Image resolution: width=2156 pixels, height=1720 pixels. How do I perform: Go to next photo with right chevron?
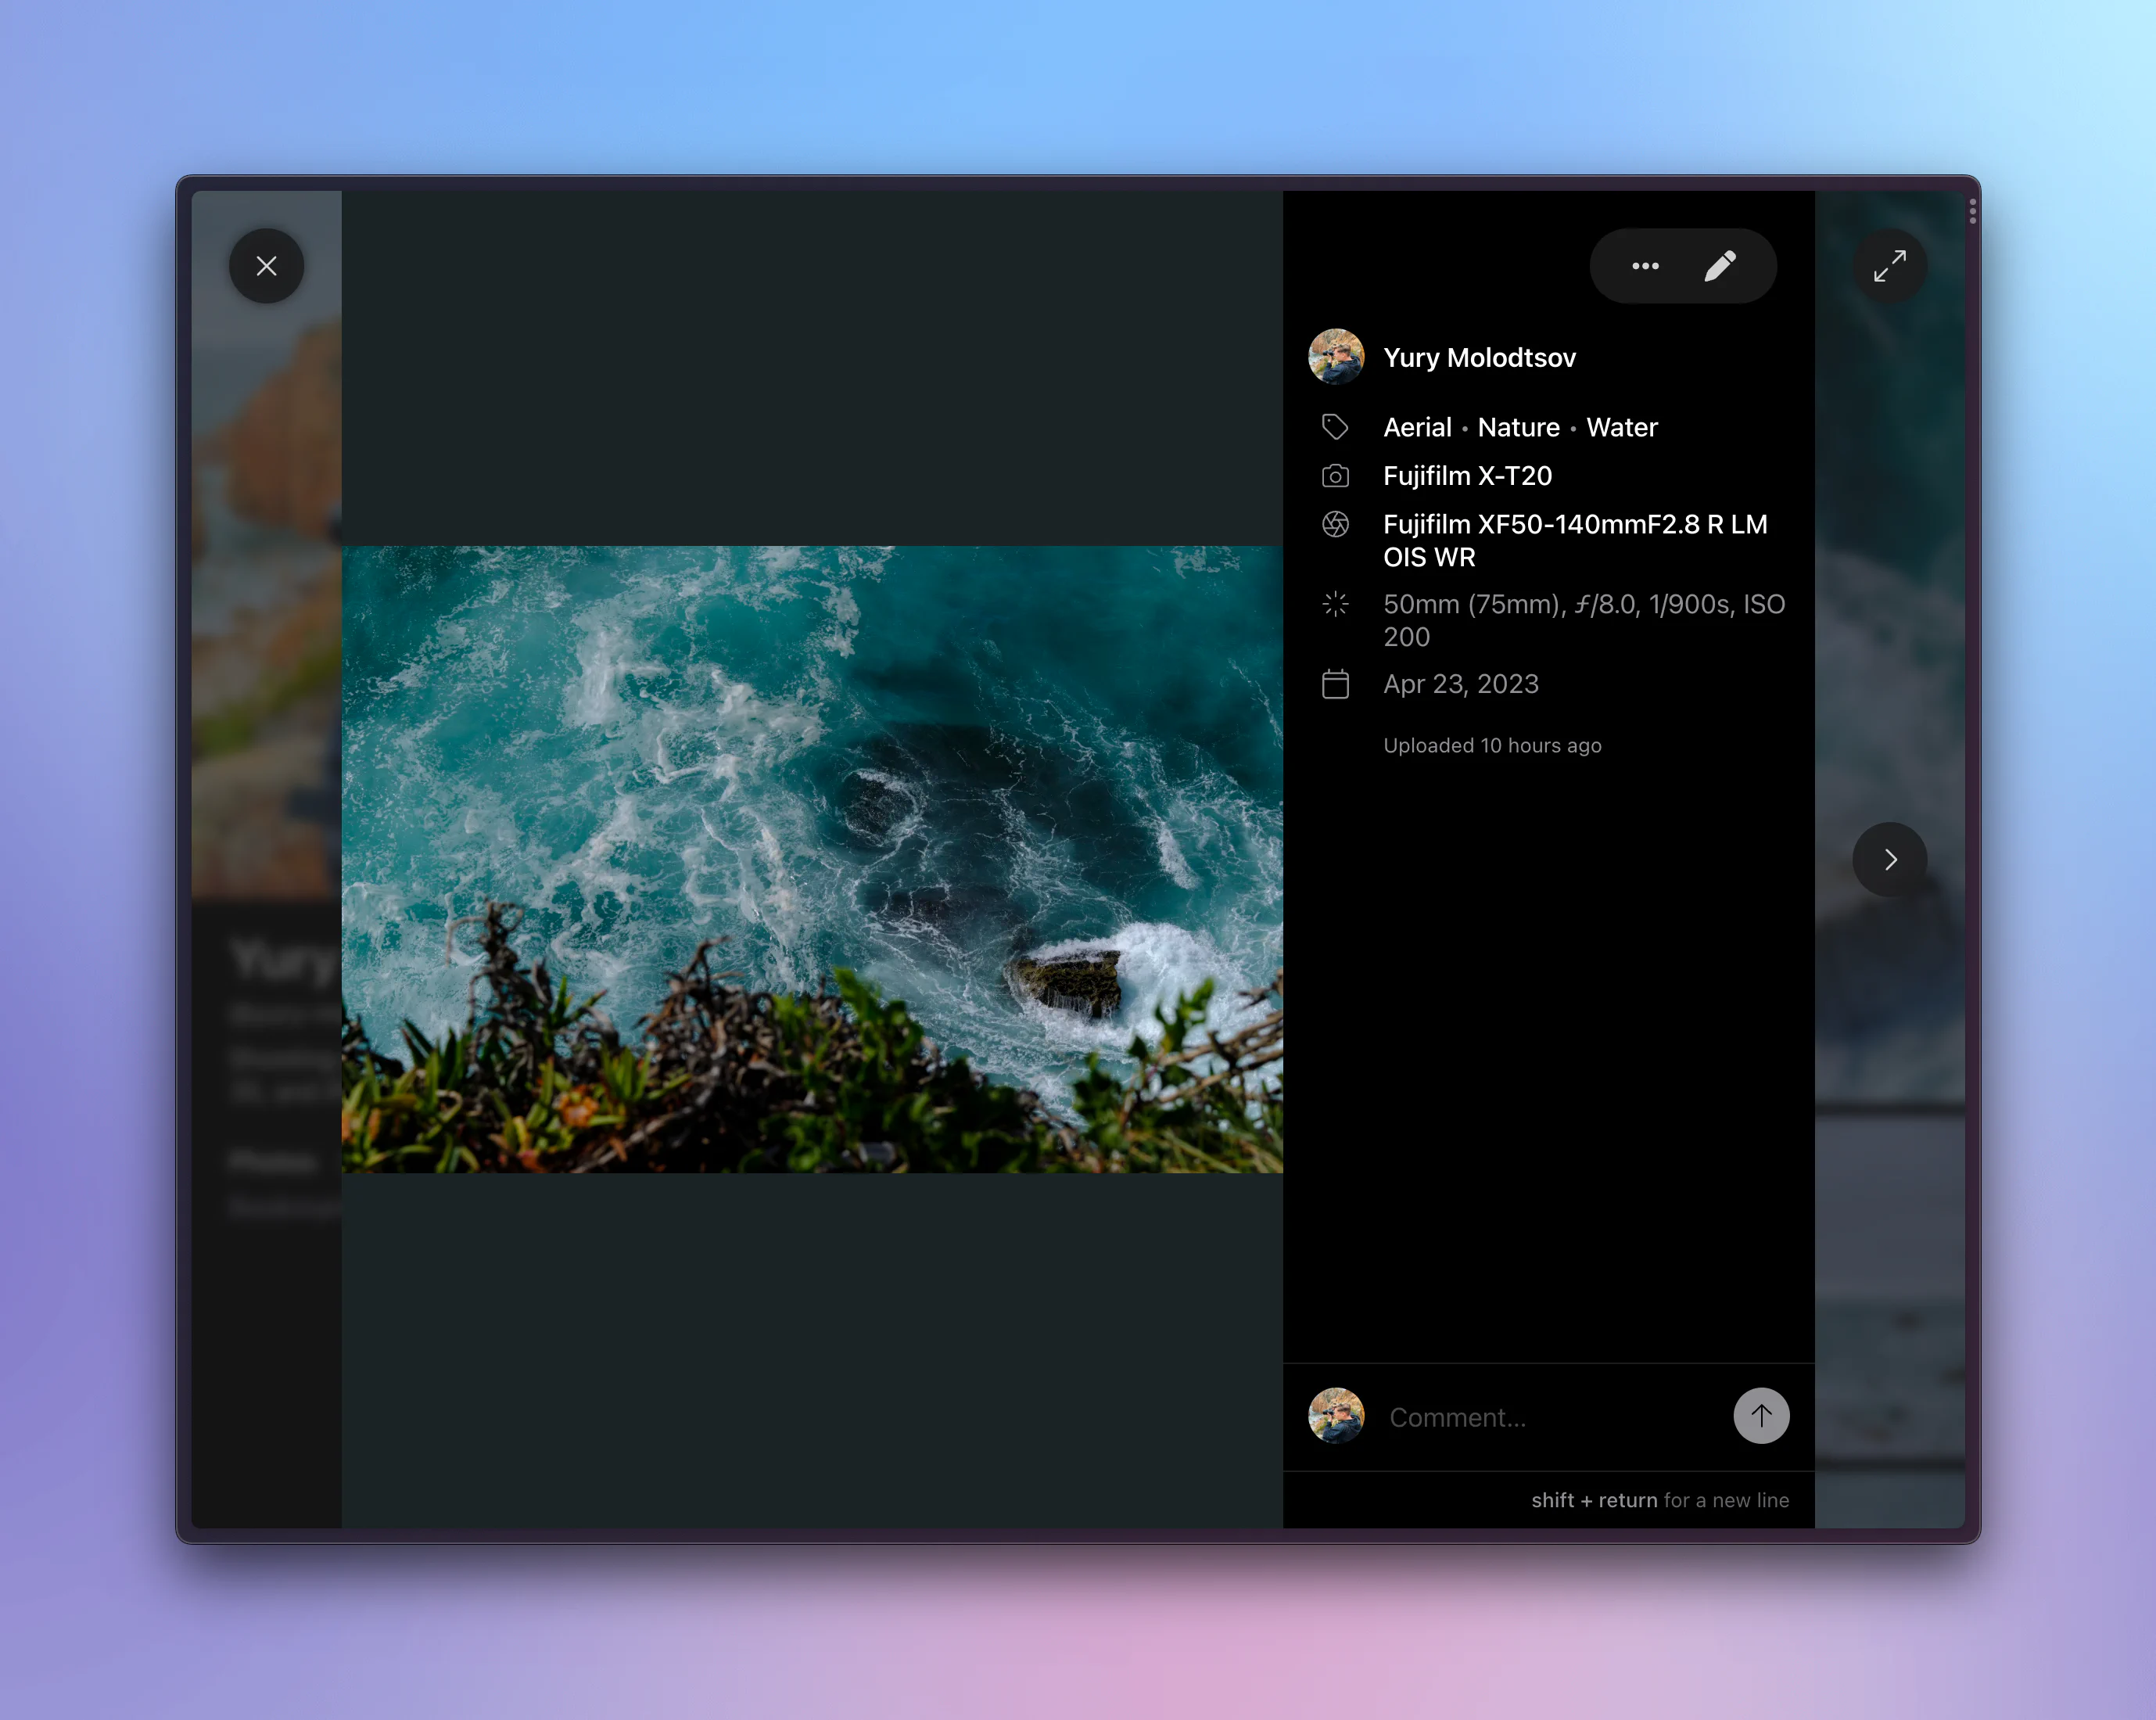(x=1889, y=860)
